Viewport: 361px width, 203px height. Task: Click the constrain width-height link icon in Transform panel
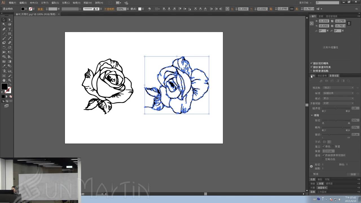click(x=349, y=23)
